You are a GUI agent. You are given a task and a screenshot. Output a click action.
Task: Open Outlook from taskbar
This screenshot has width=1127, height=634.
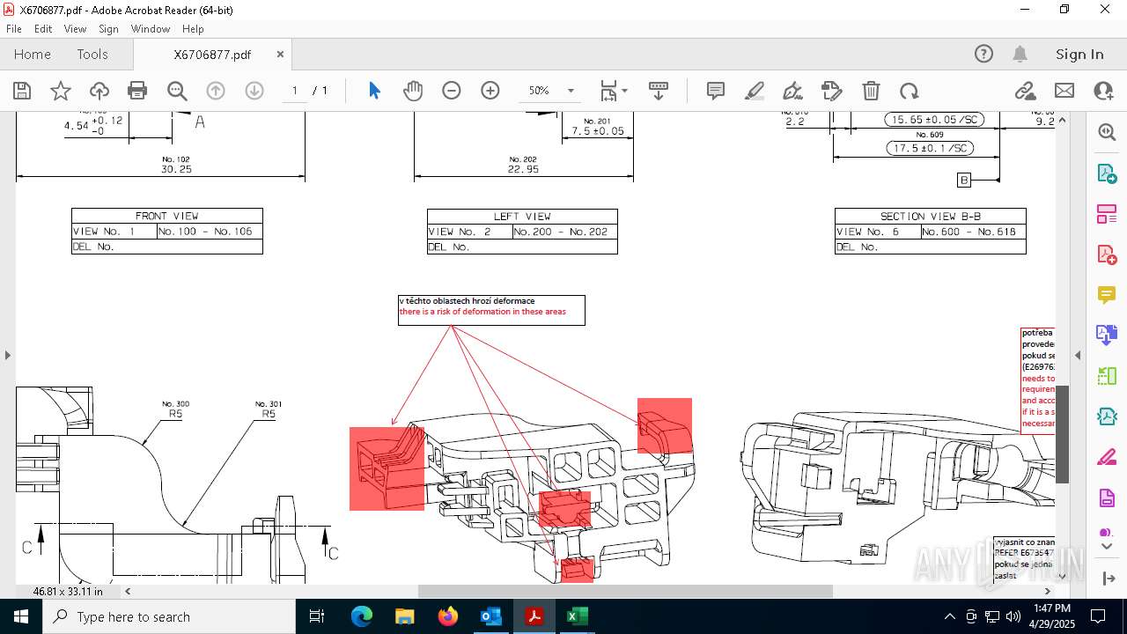click(490, 616)
